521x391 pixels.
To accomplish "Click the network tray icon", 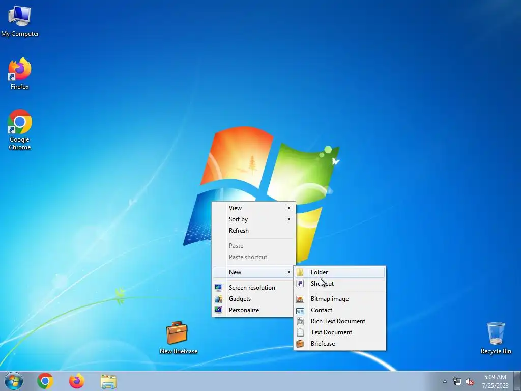I will [x=457, y=382].
